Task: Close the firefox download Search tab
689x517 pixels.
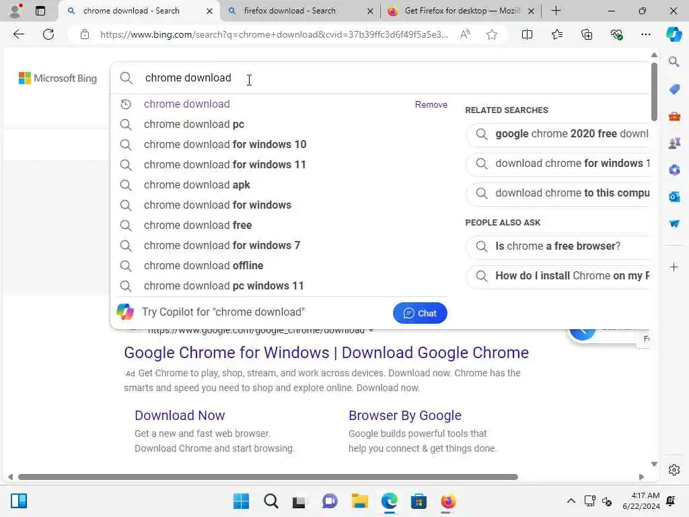Action: pyautogui.click(x=371, y=11)
